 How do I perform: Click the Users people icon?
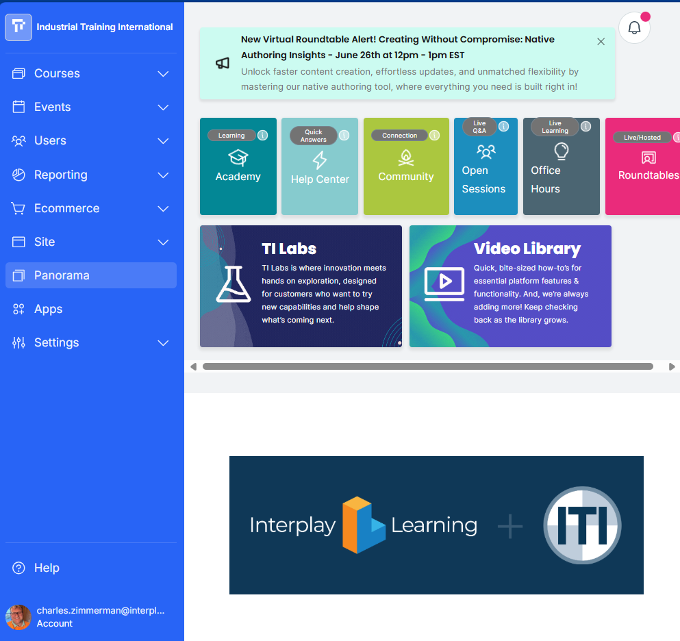(x=18, y=140)
